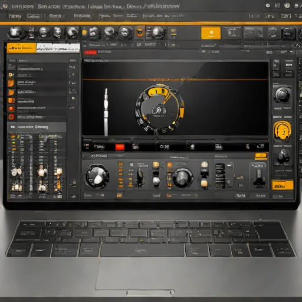Flip the black lever switch in mixer panel
The width and height of the screenshot is (302, 302).
pos(140,178)
